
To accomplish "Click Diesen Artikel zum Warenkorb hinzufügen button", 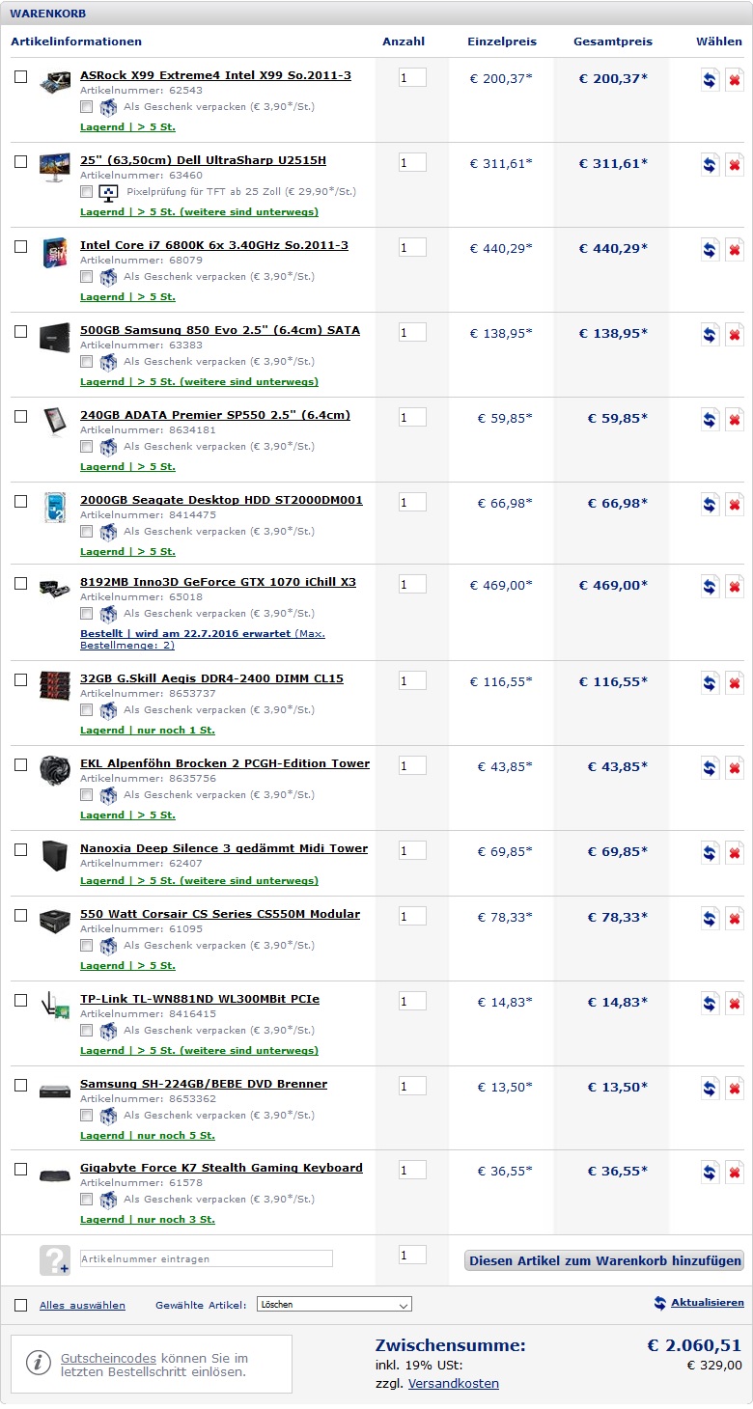I will pos(605,1260).
